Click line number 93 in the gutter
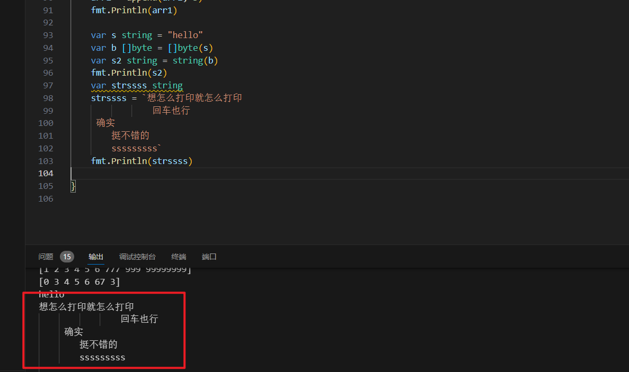The image size is (629, 372). 48,35
